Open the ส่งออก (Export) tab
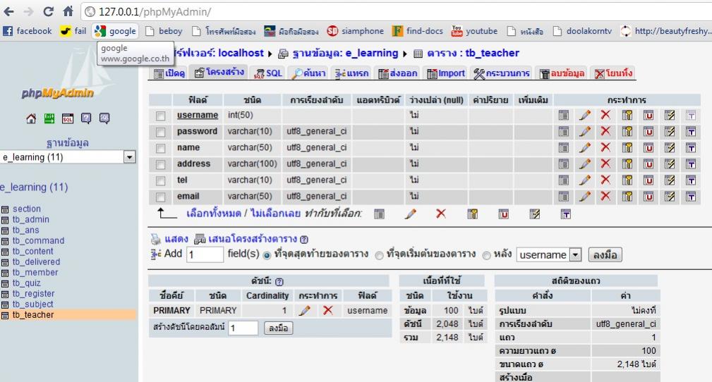 (x=398, y=73)
